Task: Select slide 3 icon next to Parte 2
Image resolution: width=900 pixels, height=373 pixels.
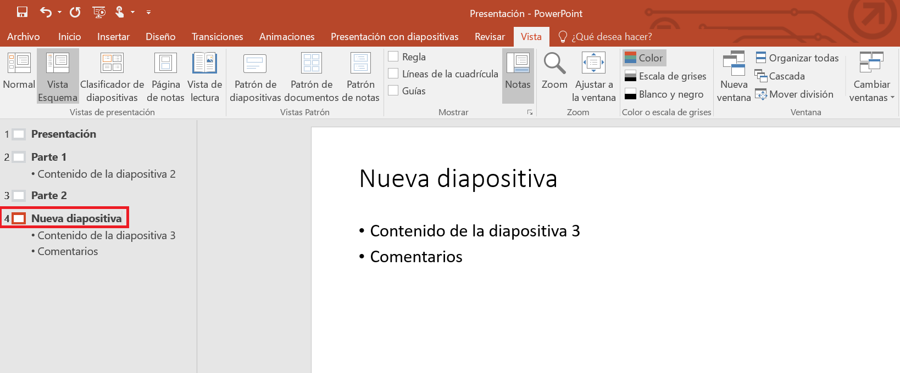Action: pos(19,195)
